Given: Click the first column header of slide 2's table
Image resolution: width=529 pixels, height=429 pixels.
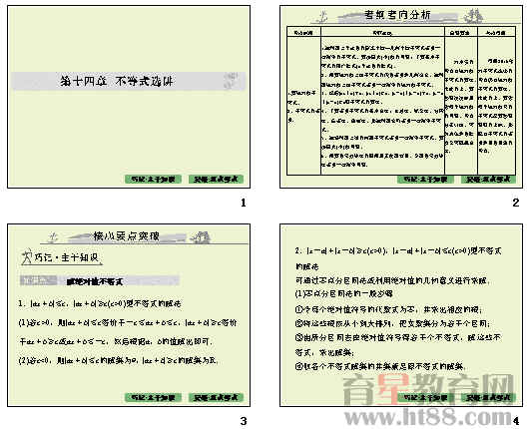Looking at the screenshot, I should 303,32.
